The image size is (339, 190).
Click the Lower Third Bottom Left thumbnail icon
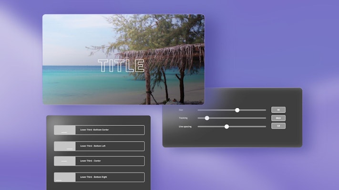(64, 146)
